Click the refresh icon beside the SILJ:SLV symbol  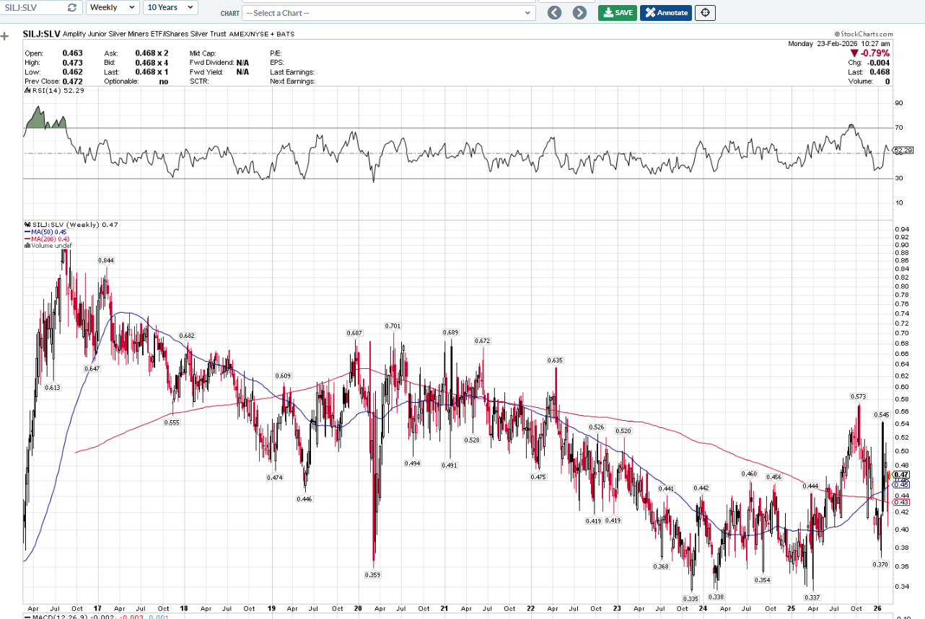pyautogui.click(x=71, y=7)
